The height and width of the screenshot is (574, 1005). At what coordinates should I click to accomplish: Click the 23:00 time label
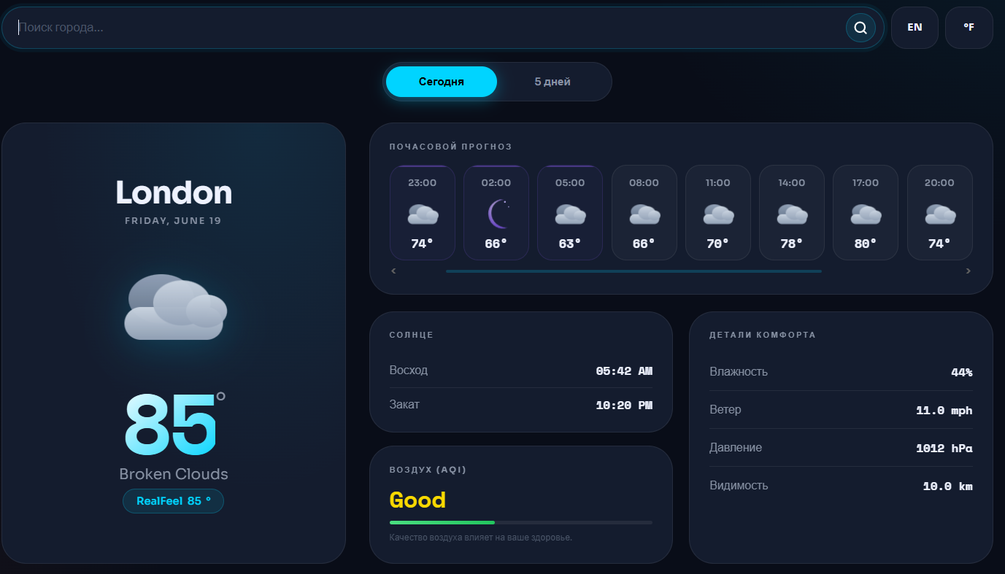(x=423, y=183)
